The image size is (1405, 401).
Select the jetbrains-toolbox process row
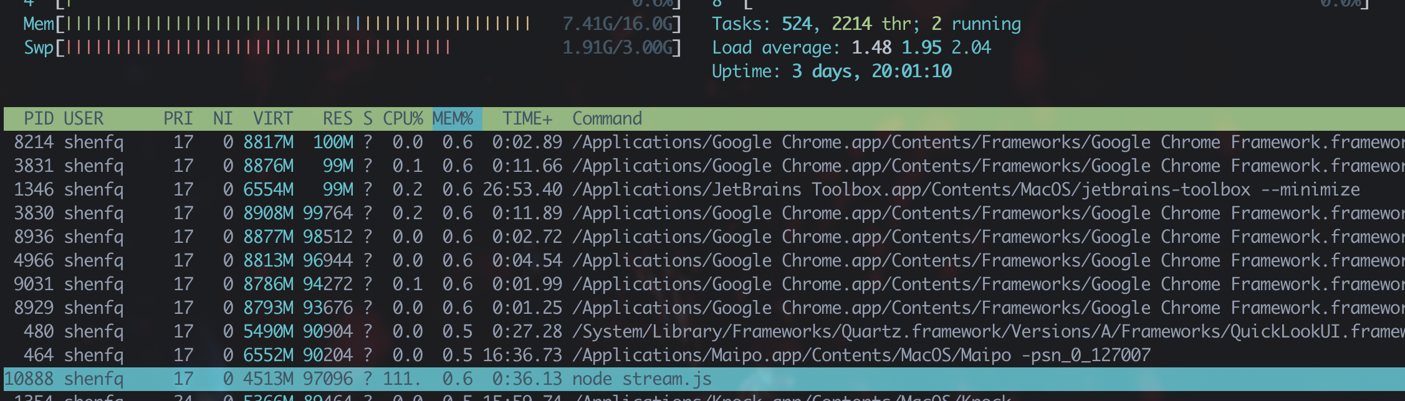(704, 189)
